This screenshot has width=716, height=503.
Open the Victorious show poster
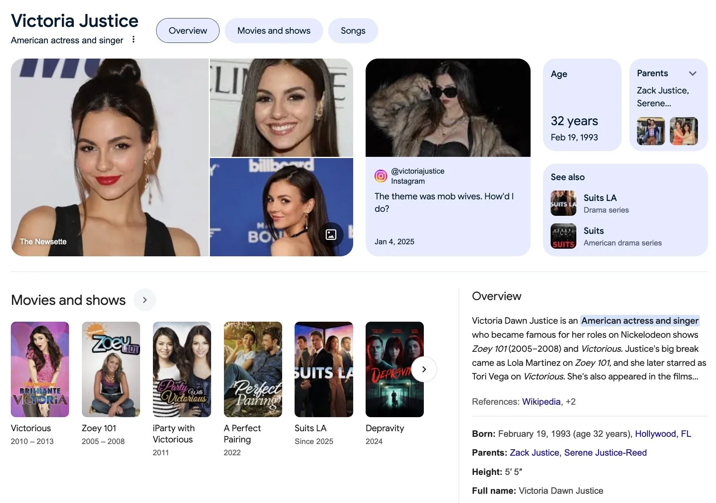point(40,369)
